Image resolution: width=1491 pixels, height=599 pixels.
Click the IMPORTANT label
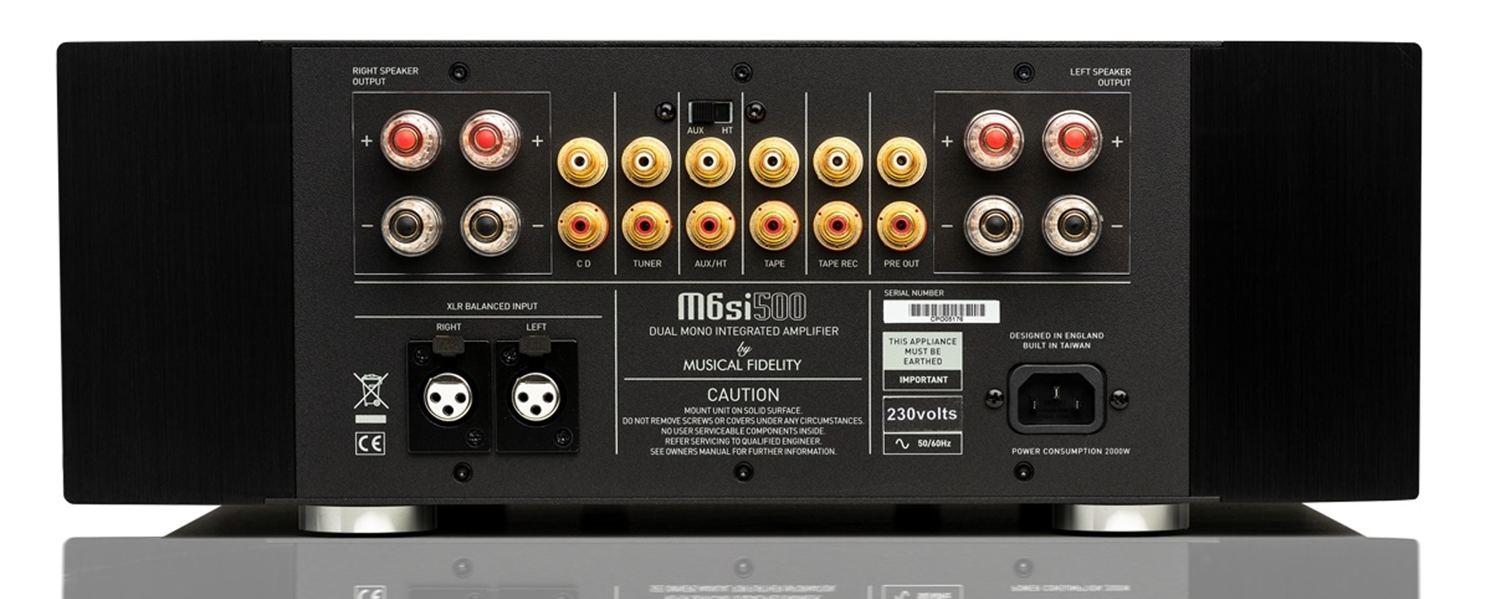[923, 380]
